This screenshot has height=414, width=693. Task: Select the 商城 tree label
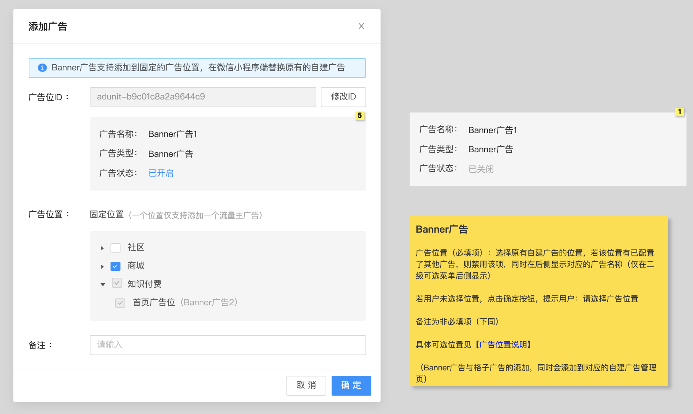[x=136, y=266]
